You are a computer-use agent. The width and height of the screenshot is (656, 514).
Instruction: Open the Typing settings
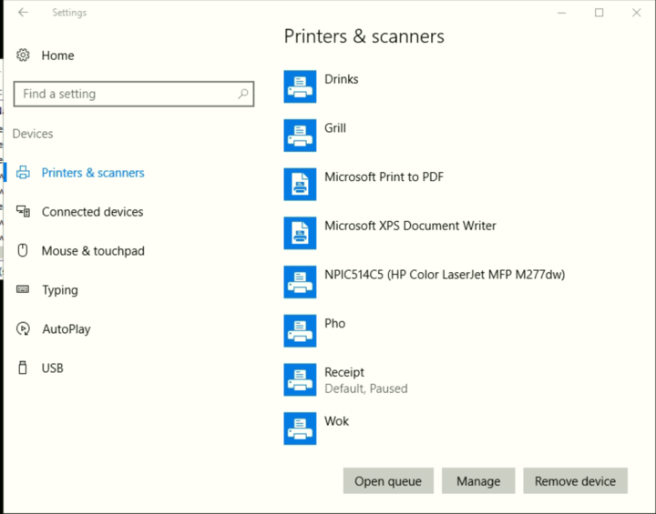pyautogui.click(x=60, y=290)
